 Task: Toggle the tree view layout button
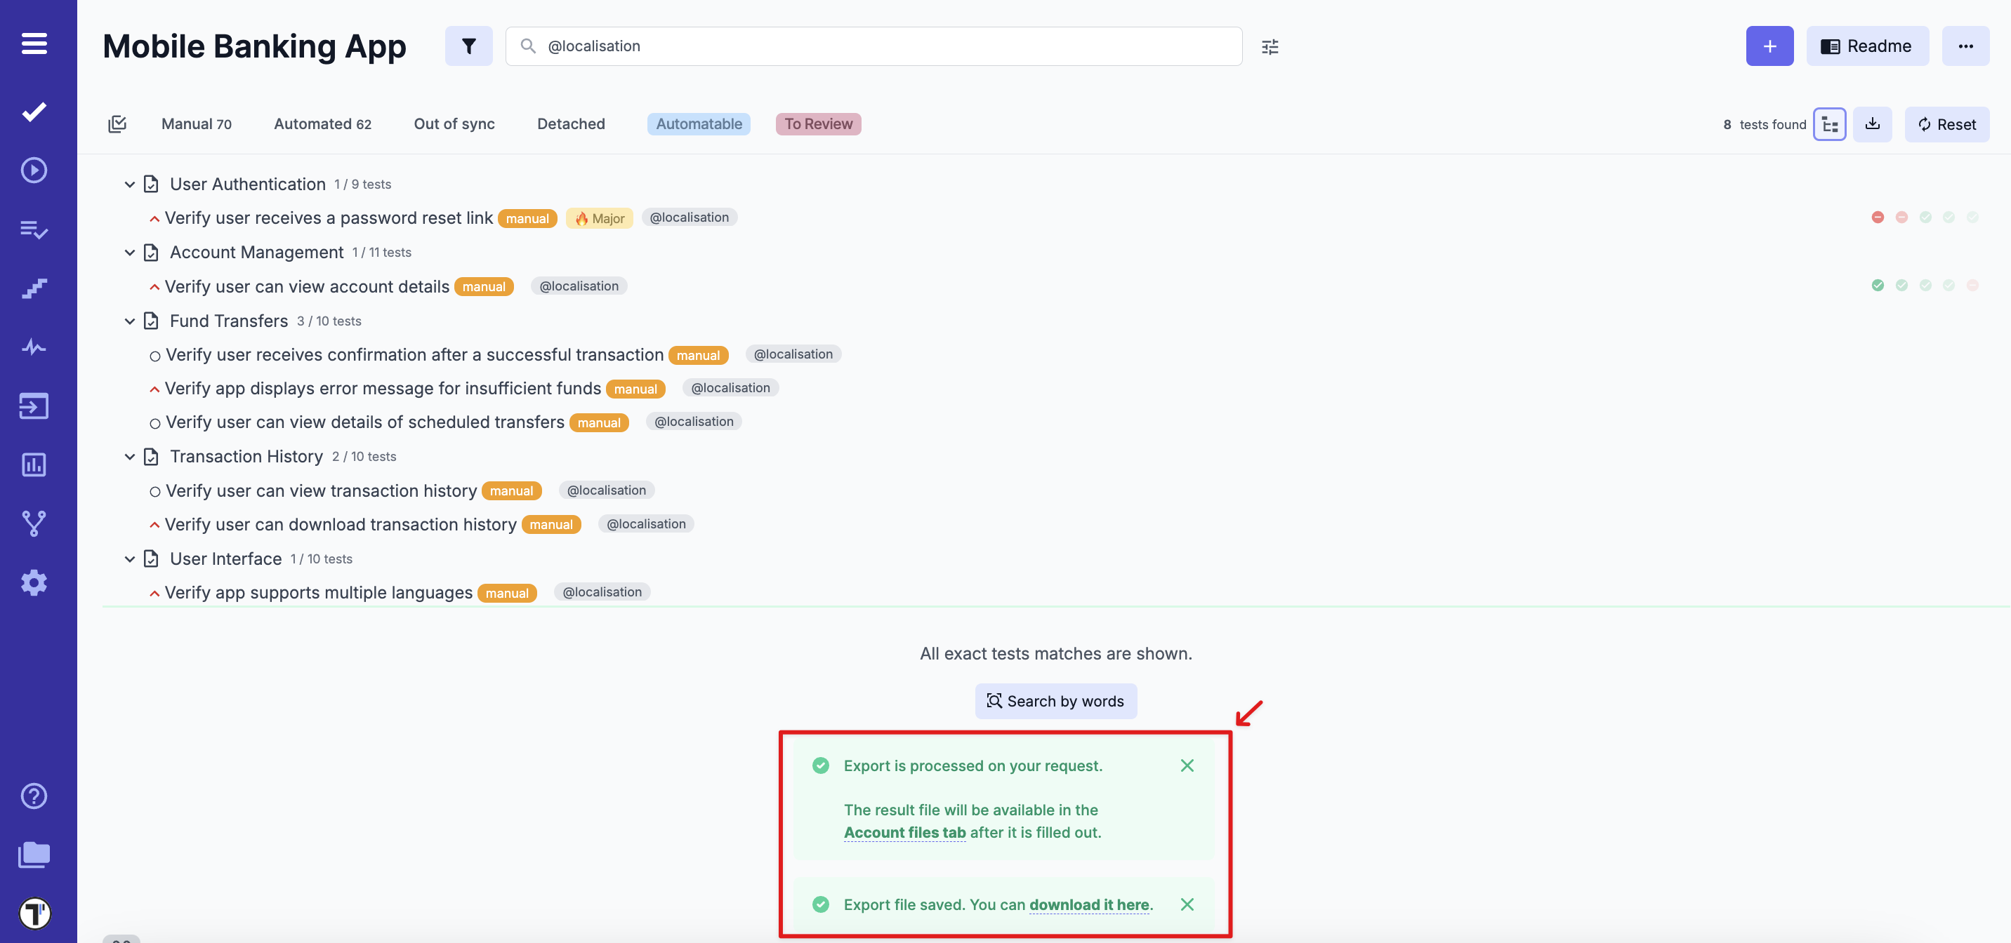tap(1830, 124)
